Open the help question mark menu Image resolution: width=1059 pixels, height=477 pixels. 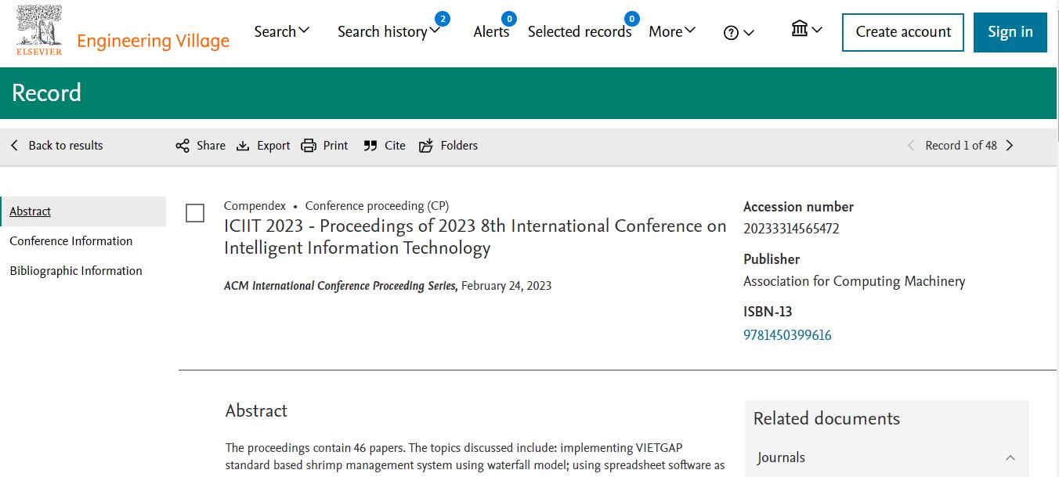(x=739, y=33)
